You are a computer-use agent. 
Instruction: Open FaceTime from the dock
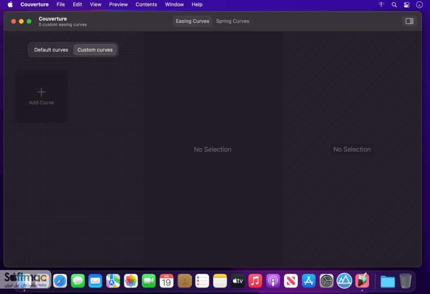(148, 281)
